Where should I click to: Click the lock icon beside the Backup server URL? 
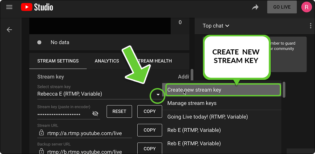41,151
